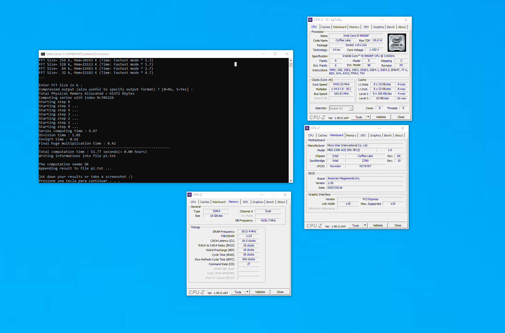Open Mainboard tab in CPU-Z kg7w0q window

[x=340, y=27]
